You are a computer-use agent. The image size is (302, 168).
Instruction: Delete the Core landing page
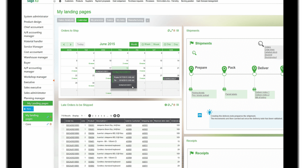[51, 124]
